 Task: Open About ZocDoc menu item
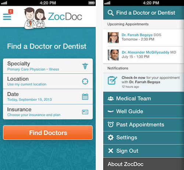[144, 164]
